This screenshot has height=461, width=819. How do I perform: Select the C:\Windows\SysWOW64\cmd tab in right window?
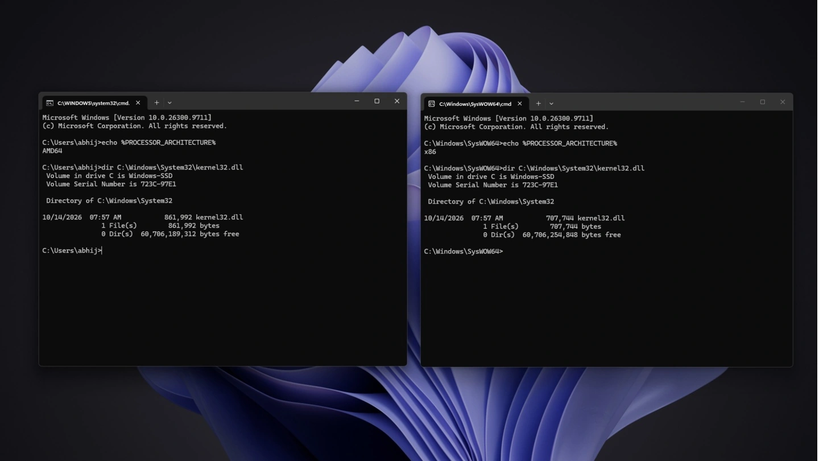click(x=475, y=104)
